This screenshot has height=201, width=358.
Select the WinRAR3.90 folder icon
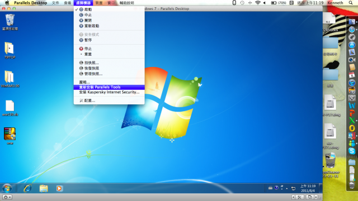[10, 79]
